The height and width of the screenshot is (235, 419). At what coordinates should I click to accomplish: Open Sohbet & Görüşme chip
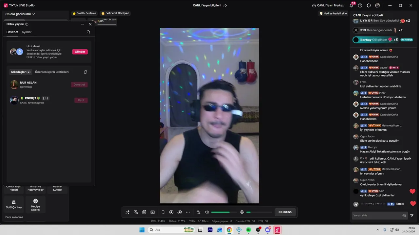(x=115, y=13)
